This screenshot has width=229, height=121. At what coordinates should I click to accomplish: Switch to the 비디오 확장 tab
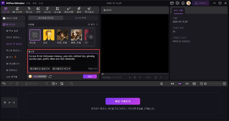coord(80,18)
